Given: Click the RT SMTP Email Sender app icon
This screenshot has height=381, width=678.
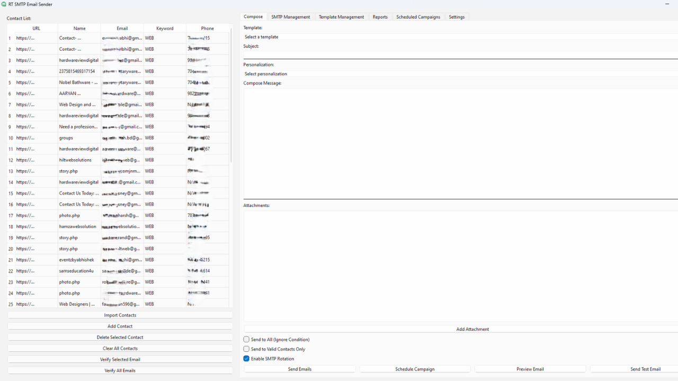Looking at the screenshot, I should tap(4, 4).
